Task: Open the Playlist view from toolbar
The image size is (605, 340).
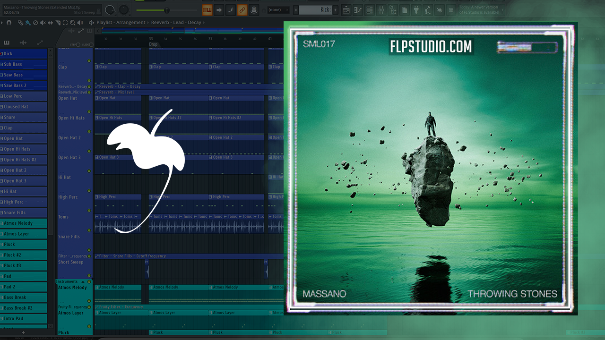Action: (346, 9)
